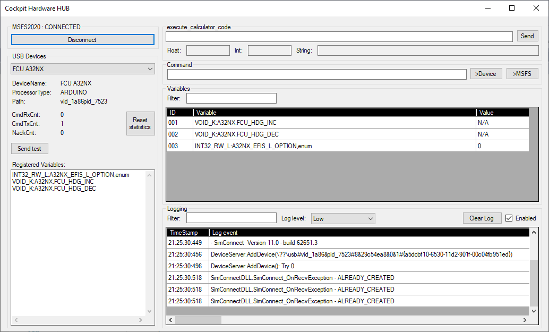Click the log horizontal scrollbar thumb
The image size is (549, 332).
click(198, 320)
